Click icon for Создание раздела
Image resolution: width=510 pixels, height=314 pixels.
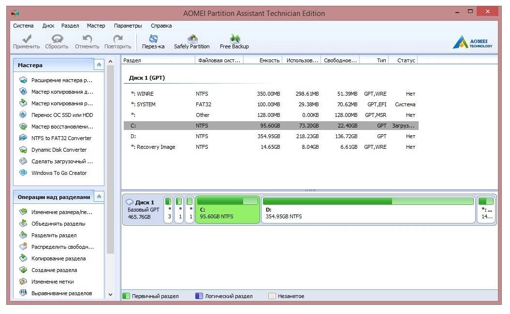pos(23,270)
